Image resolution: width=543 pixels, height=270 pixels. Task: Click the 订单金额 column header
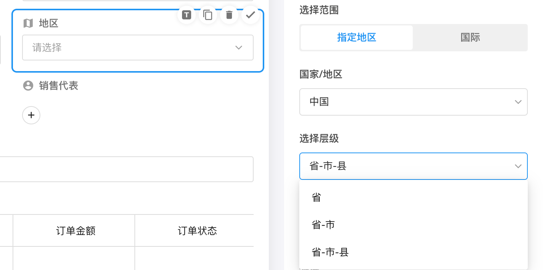click(x=75, y=231)
